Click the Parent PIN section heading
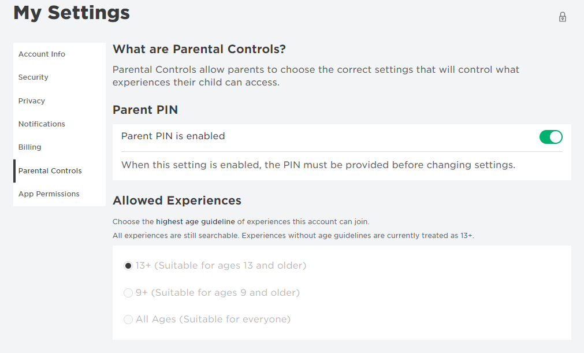 coord(145,110)
